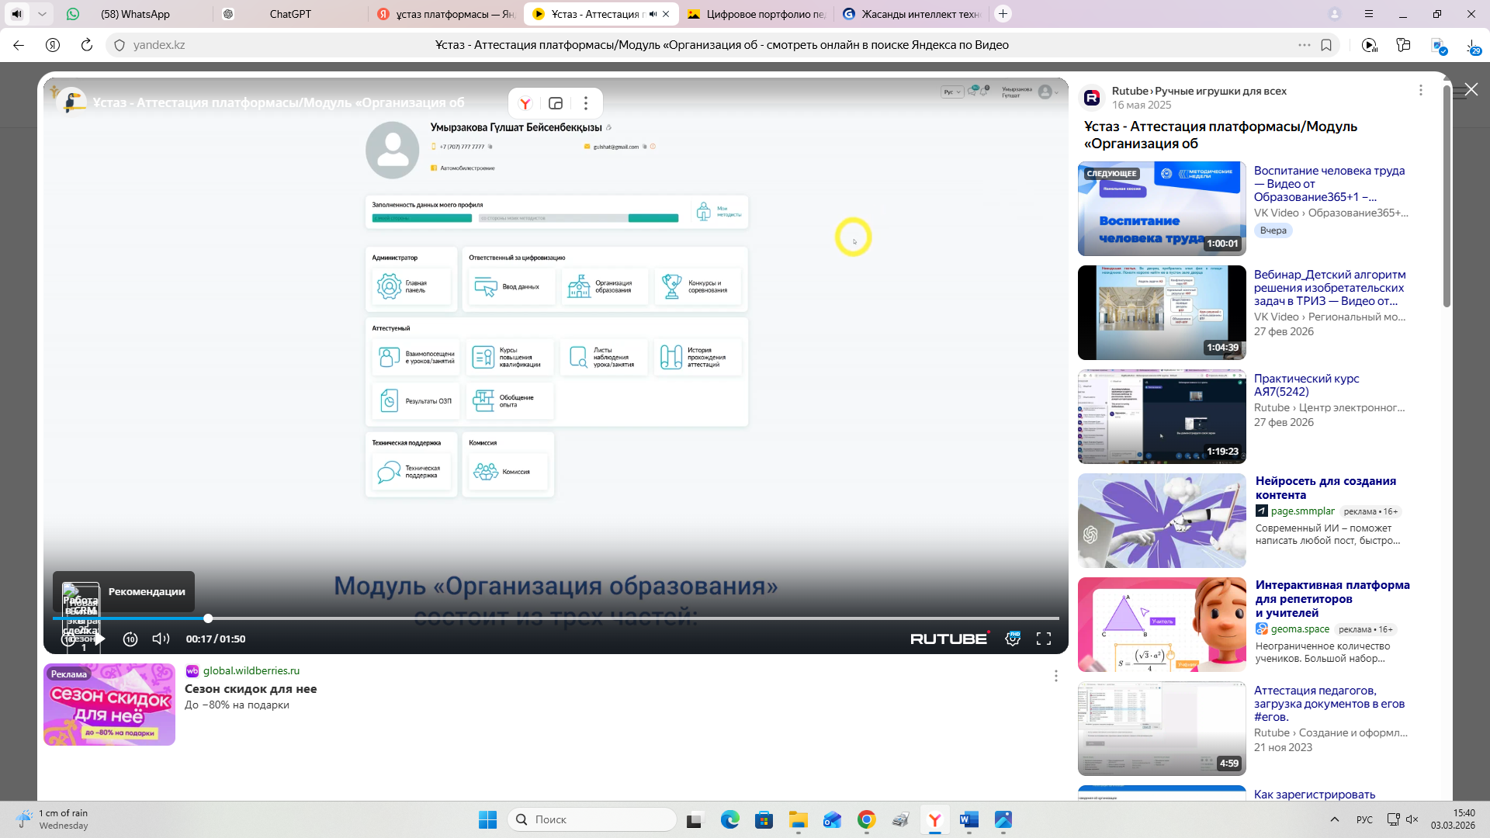Click Рекомендации button on video

tap(147, 591)
